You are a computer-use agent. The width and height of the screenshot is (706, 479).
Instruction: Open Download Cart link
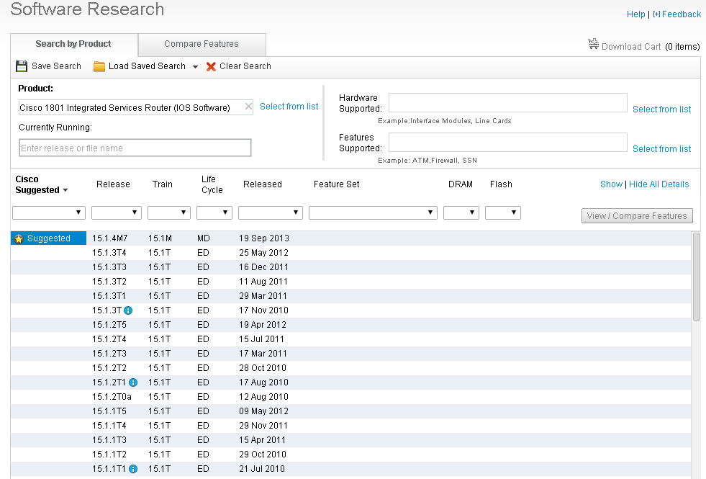point(631,47)
